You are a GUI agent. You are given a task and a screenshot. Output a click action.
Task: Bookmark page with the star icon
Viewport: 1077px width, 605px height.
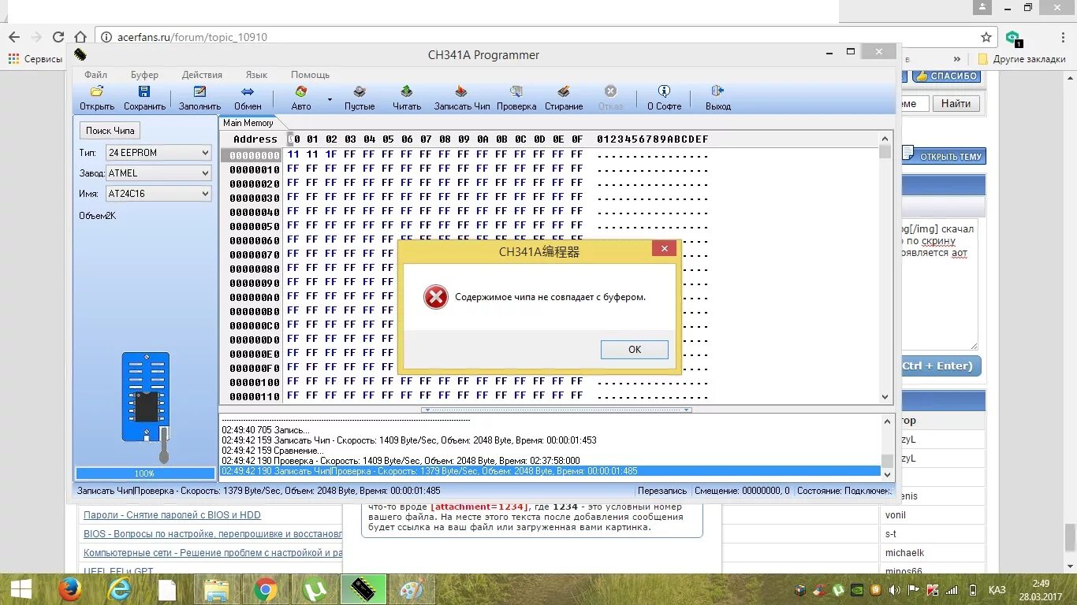[x=986, y=37]
